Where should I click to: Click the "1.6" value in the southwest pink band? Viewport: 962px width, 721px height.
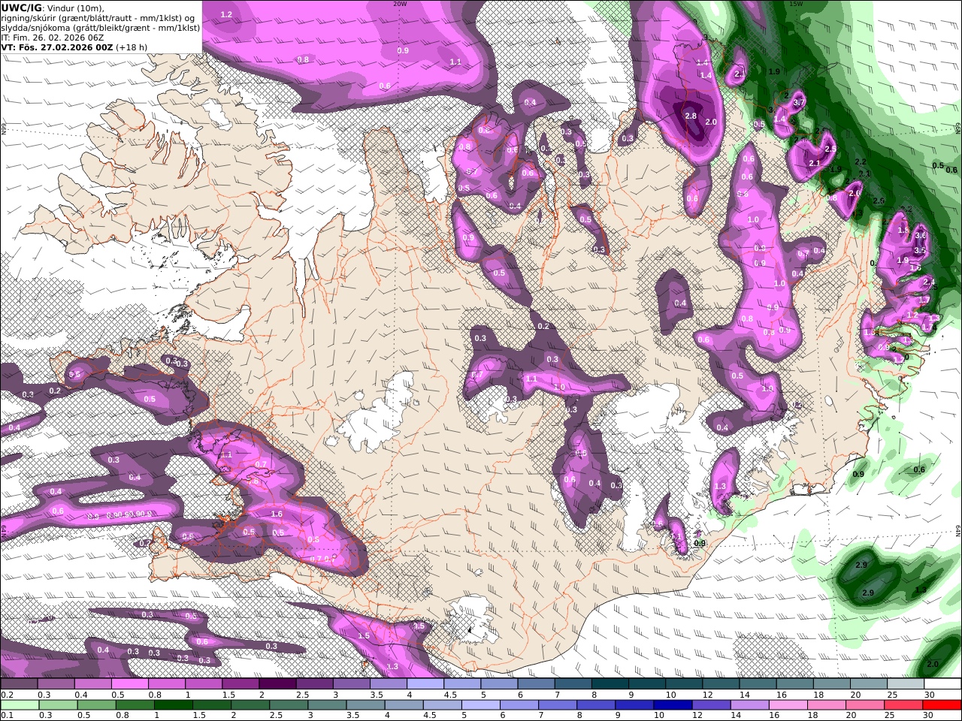(x=277, y=514)
